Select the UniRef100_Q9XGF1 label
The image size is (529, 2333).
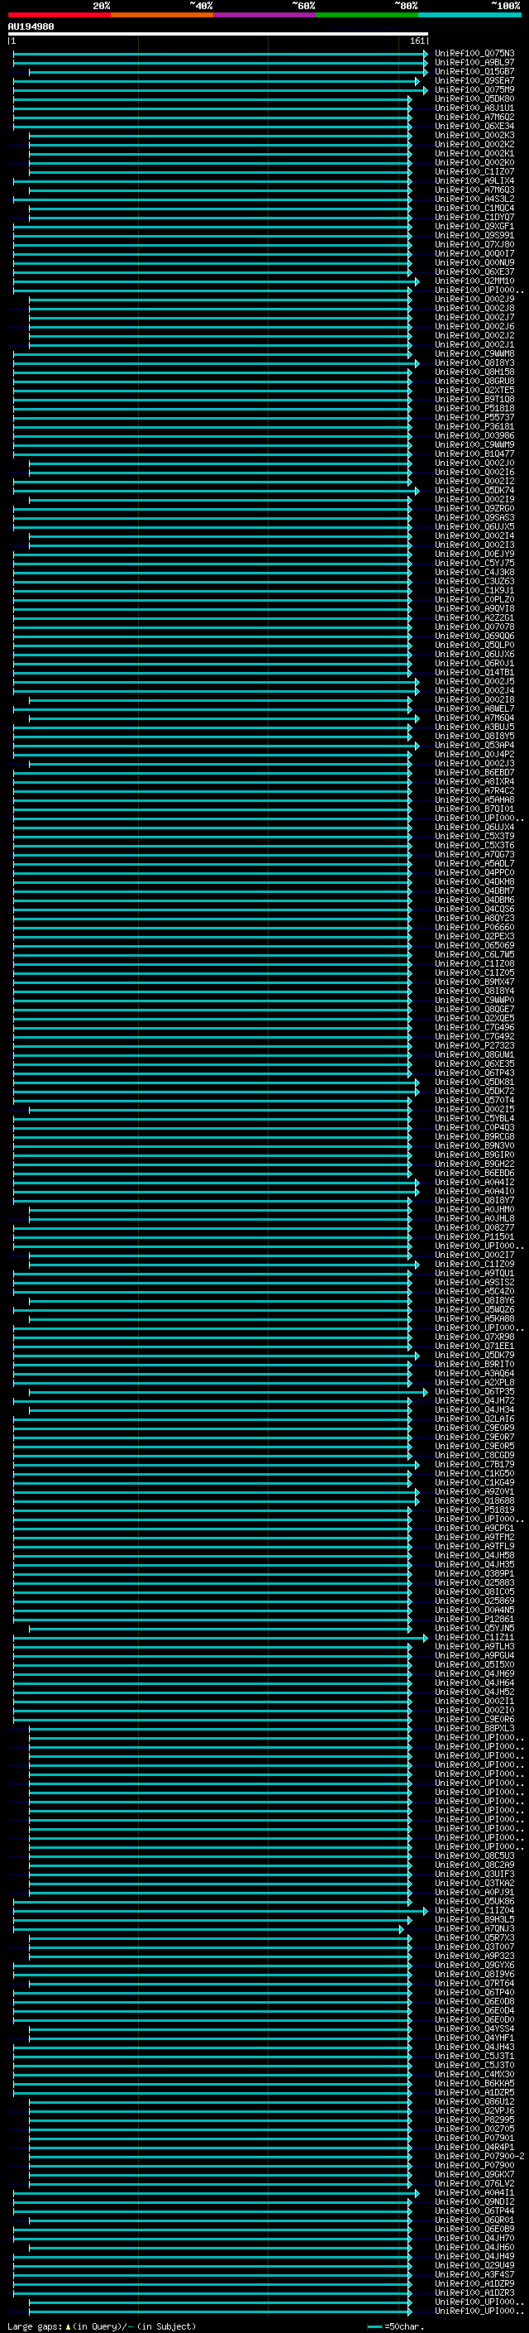[474, 227]
